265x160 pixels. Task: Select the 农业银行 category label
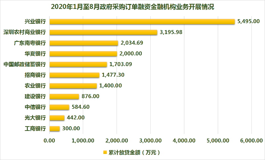pyautogui.click(x=35, y=86)
